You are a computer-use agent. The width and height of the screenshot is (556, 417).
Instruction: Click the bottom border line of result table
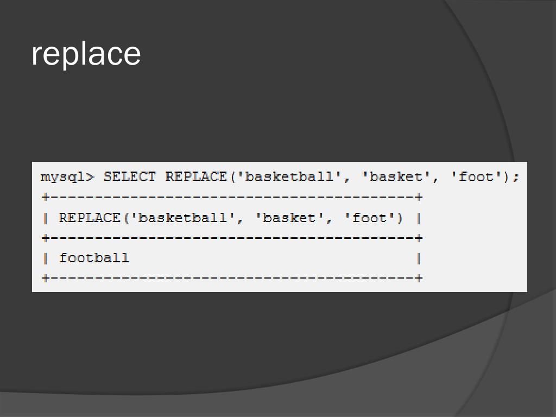tap(232, 278)
